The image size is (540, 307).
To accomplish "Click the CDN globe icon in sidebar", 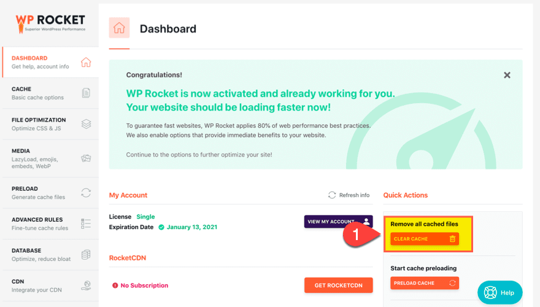I will coord(86,286).
